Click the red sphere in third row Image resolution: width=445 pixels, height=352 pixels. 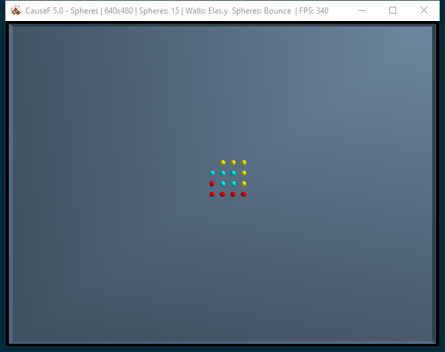pyautogui.click(x=212, y=184)
